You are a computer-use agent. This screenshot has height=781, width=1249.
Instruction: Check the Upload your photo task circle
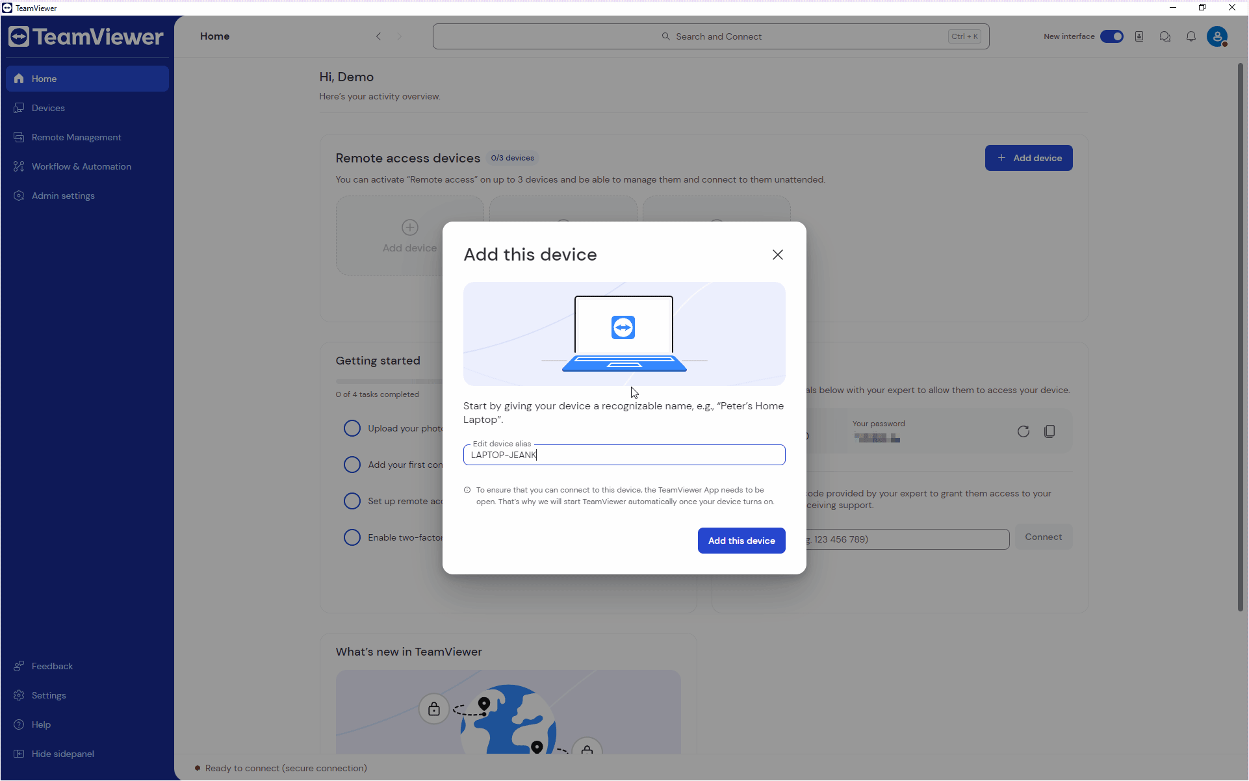point(352,428)
